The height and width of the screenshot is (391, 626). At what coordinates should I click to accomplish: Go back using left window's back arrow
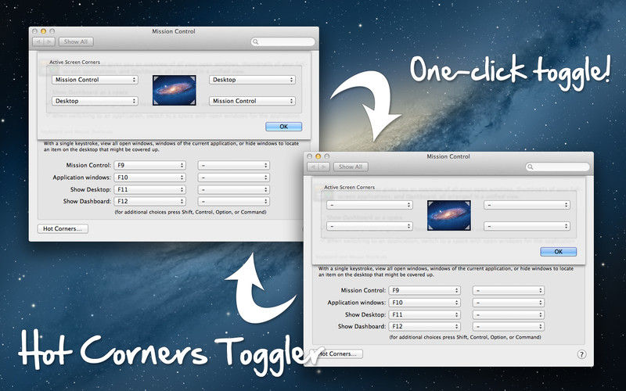tap(38, 41)
